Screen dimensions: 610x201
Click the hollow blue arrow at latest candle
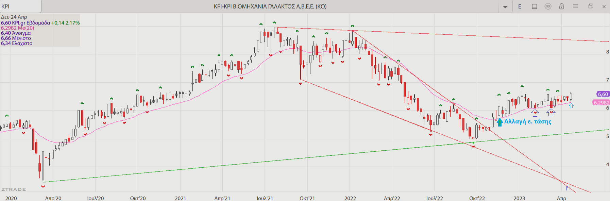pos(571,106)
